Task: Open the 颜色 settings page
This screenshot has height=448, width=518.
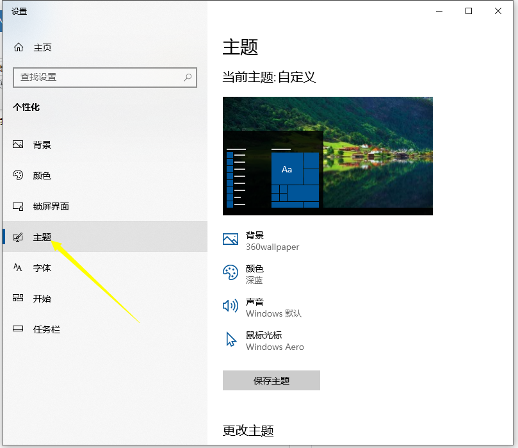Action: point(41,176)
